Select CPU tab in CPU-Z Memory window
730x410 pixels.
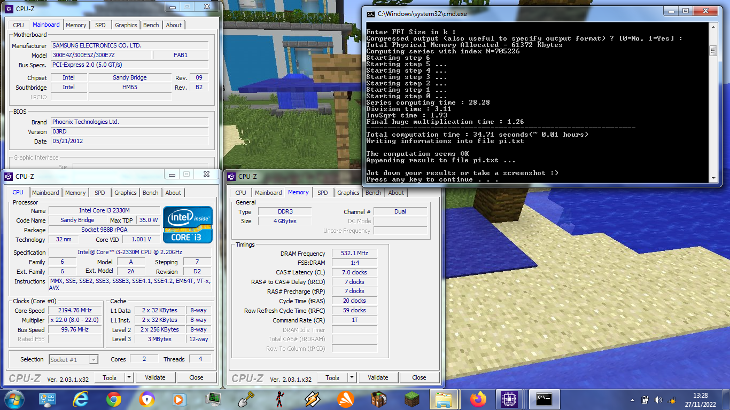click(x=241, y=193)
